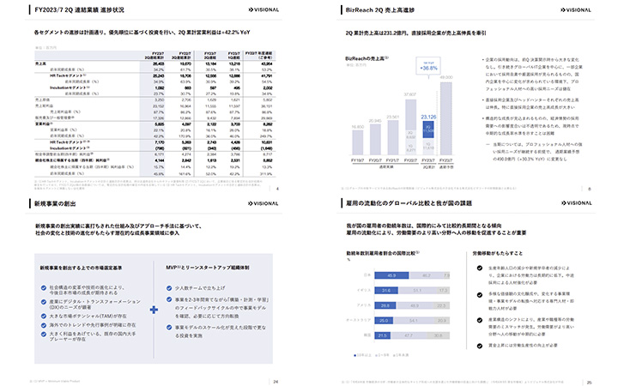The width and height of the screenshot is (618, 386).
Task: Click the chart label BizReachの売上高
Action: tap(367, 58)
